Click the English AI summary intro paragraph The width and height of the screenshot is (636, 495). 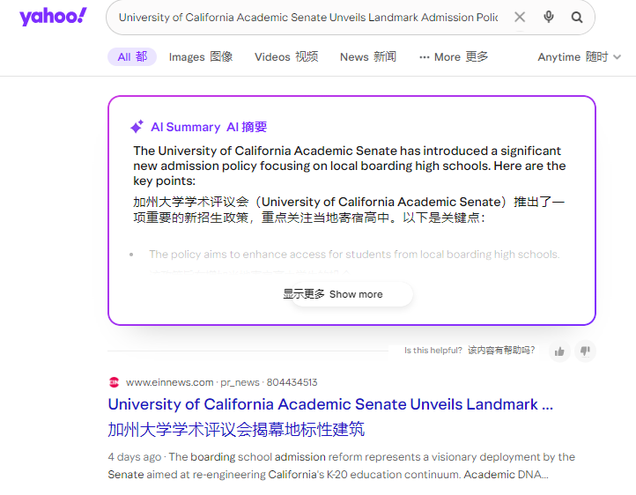point(349,166)
